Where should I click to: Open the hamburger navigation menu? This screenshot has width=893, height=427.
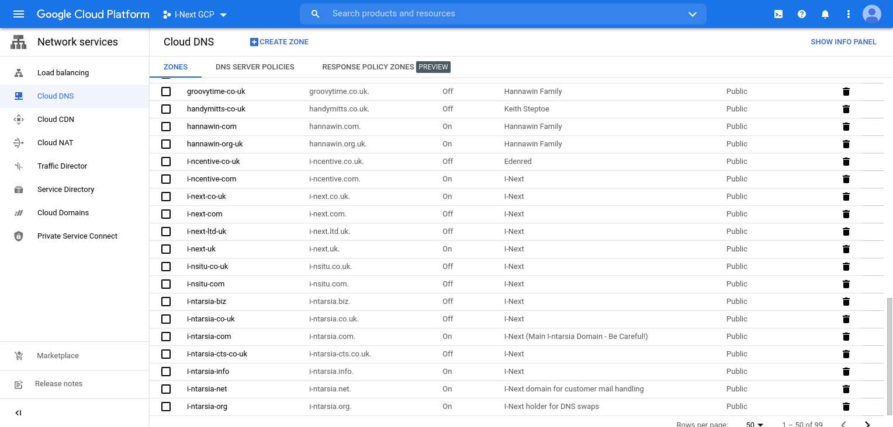coord(19,14)
